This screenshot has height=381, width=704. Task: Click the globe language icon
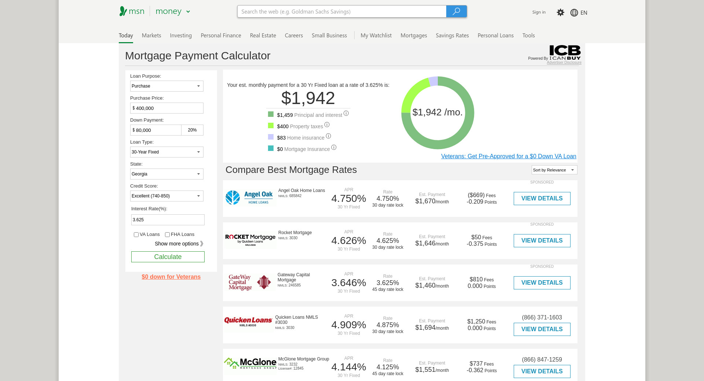coord(574,13)
